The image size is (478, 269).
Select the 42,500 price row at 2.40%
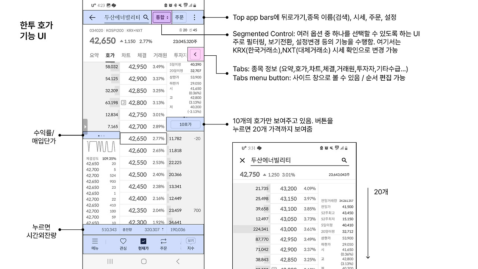click(x=143, y=174)
